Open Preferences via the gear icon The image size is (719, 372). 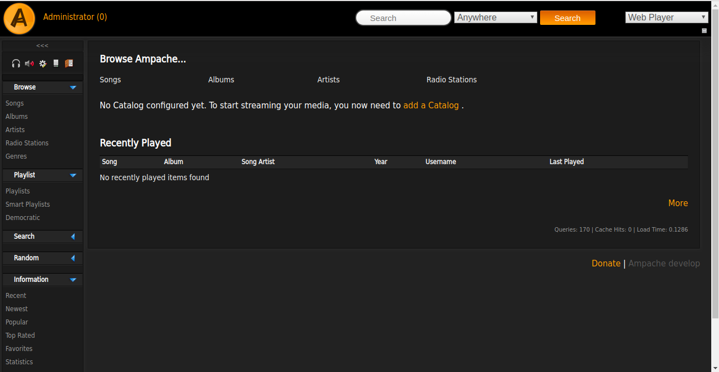coord(43,64)
